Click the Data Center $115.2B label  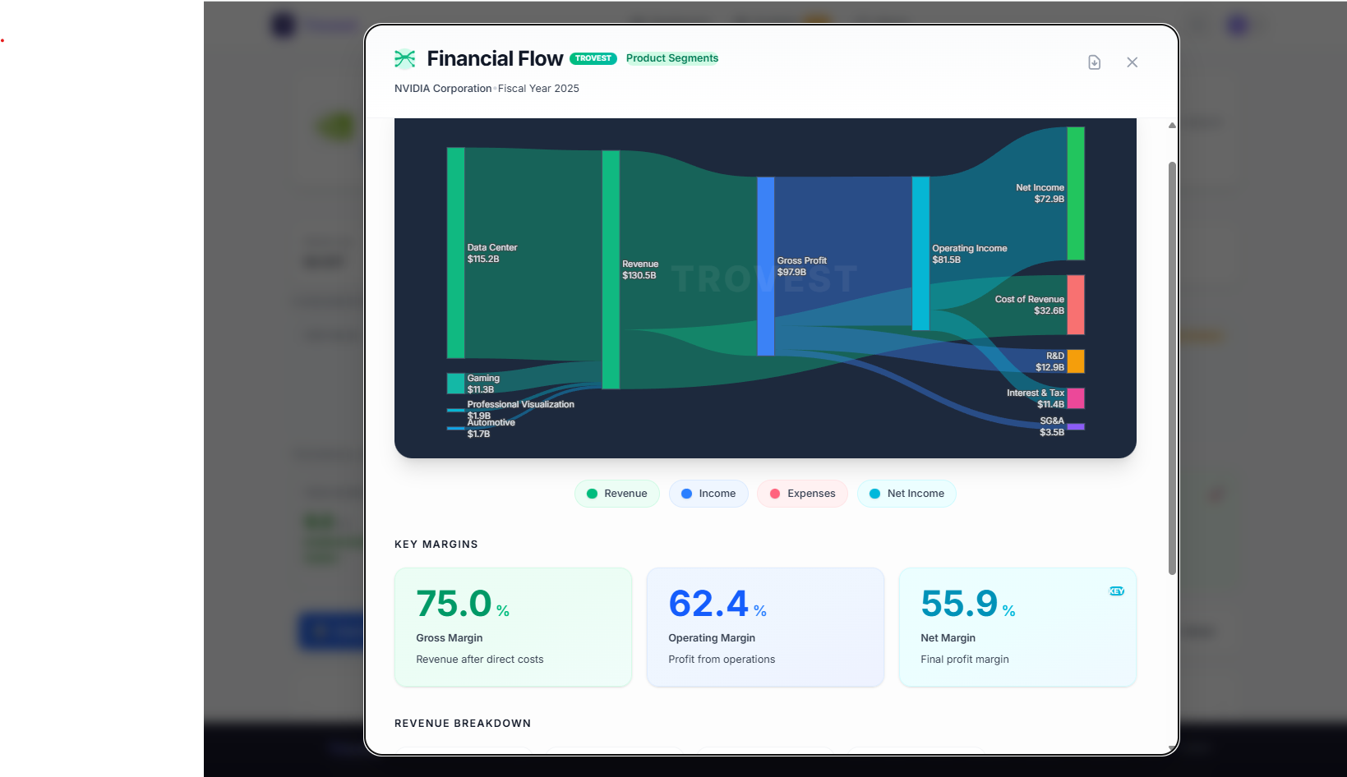492,253
